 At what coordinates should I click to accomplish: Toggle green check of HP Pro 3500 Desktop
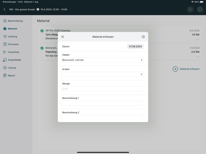42,31
